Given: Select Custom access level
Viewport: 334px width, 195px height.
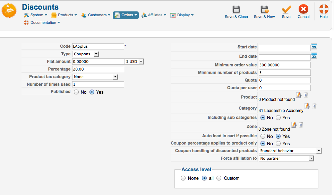Looking at the screenshot, I should (x=219, y=178).
